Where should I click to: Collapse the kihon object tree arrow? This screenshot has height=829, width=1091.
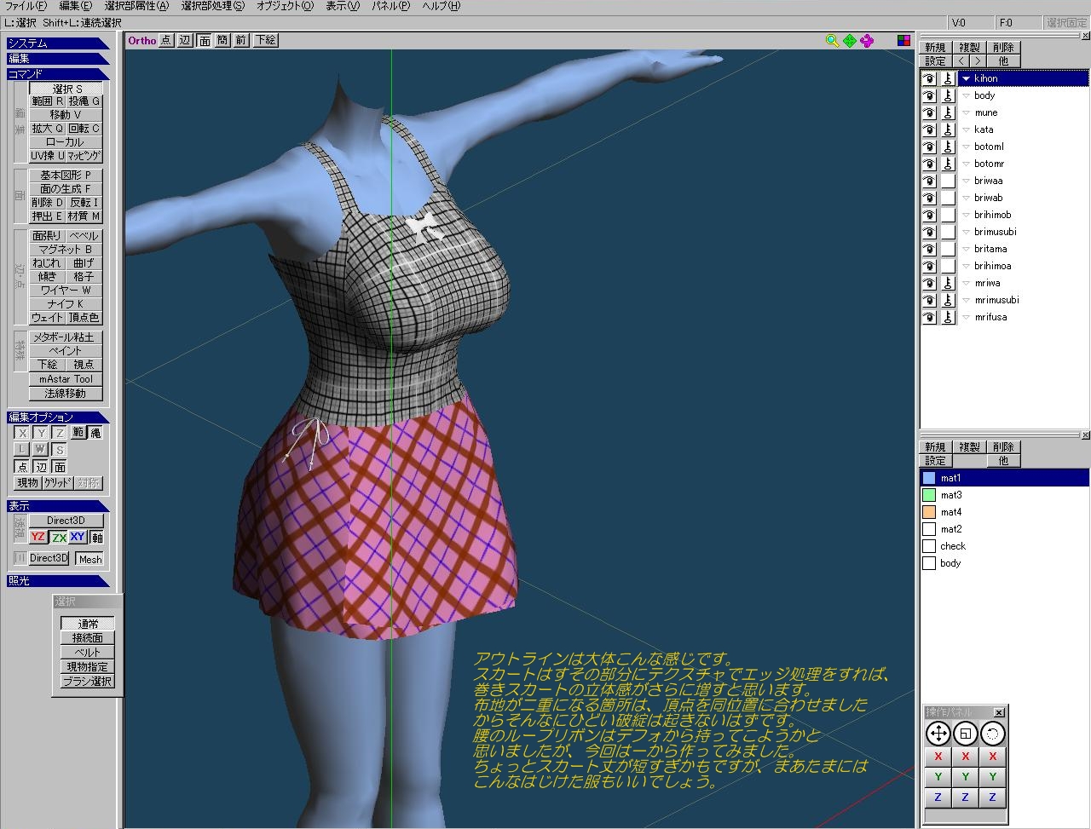(x=966, y=78)
